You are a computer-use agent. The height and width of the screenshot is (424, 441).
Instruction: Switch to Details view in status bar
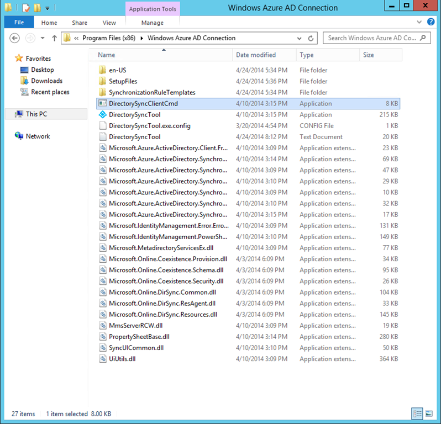pyautogui.click(x=417, y=414)
